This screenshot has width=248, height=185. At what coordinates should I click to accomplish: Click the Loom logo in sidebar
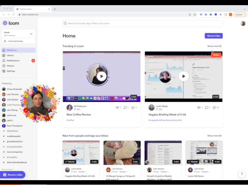11,23
